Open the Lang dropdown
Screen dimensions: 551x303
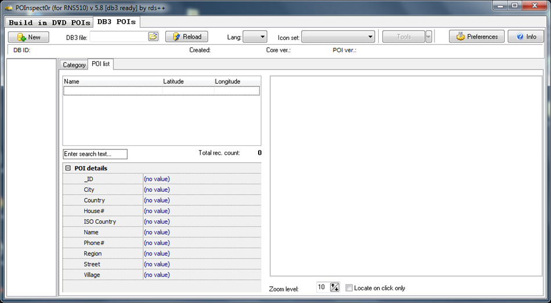(x=255, y=37)
